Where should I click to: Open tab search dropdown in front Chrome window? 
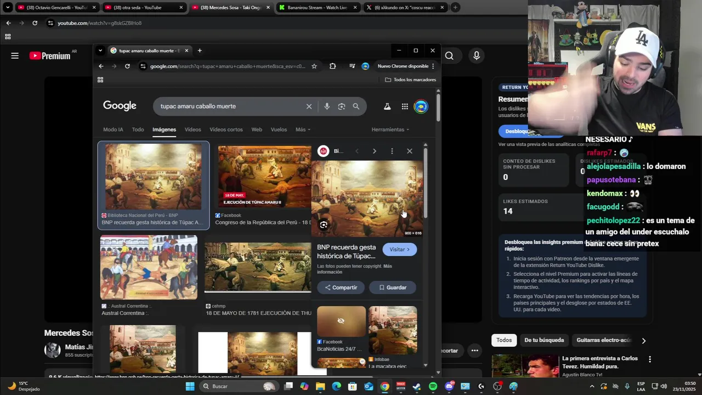(100, 50)
